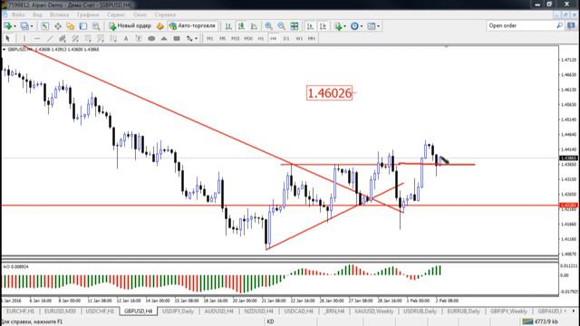Switch timeframe to H1
This screenshot has height=326, width=580.
tap(261, 38)
